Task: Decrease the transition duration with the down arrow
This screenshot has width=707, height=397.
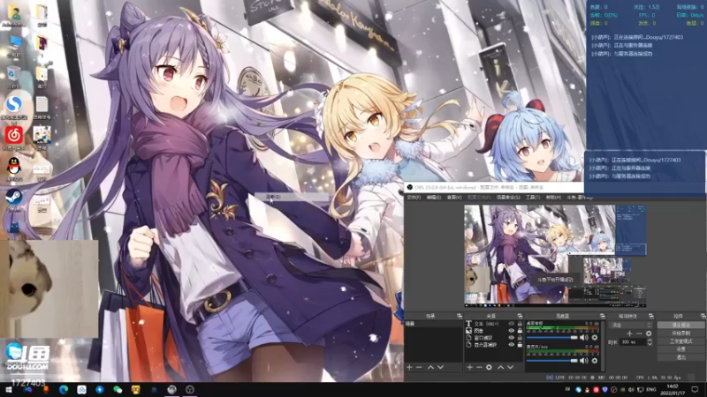Action: point(650,344)
